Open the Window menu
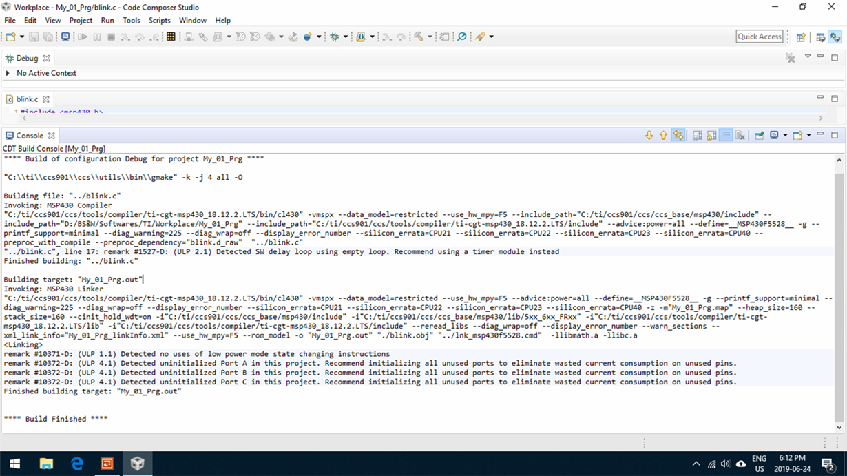The height and width of the screenshot is (476, 847). pyautogui.click(x=193, y=21)
